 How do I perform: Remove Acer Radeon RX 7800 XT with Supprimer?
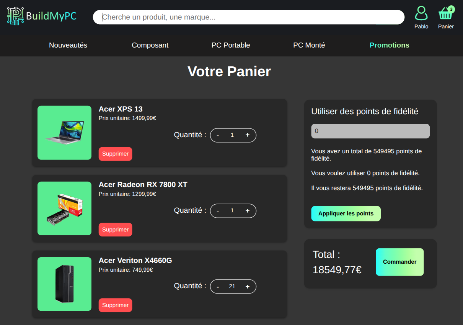pyautogui.click(x=115, y=230)
